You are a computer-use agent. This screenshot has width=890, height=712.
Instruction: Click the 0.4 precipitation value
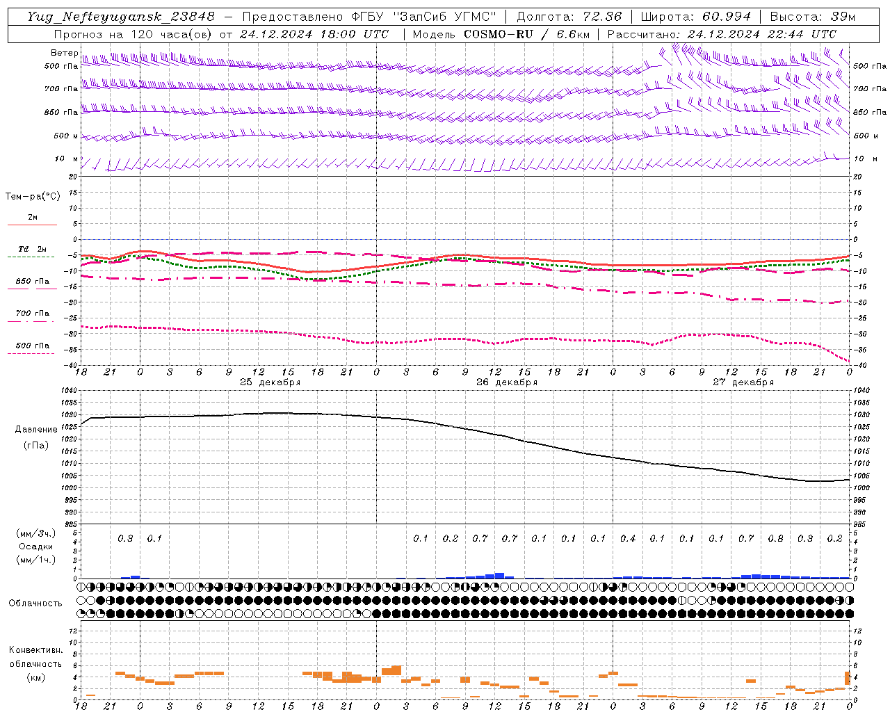click(x=628, y=538)
